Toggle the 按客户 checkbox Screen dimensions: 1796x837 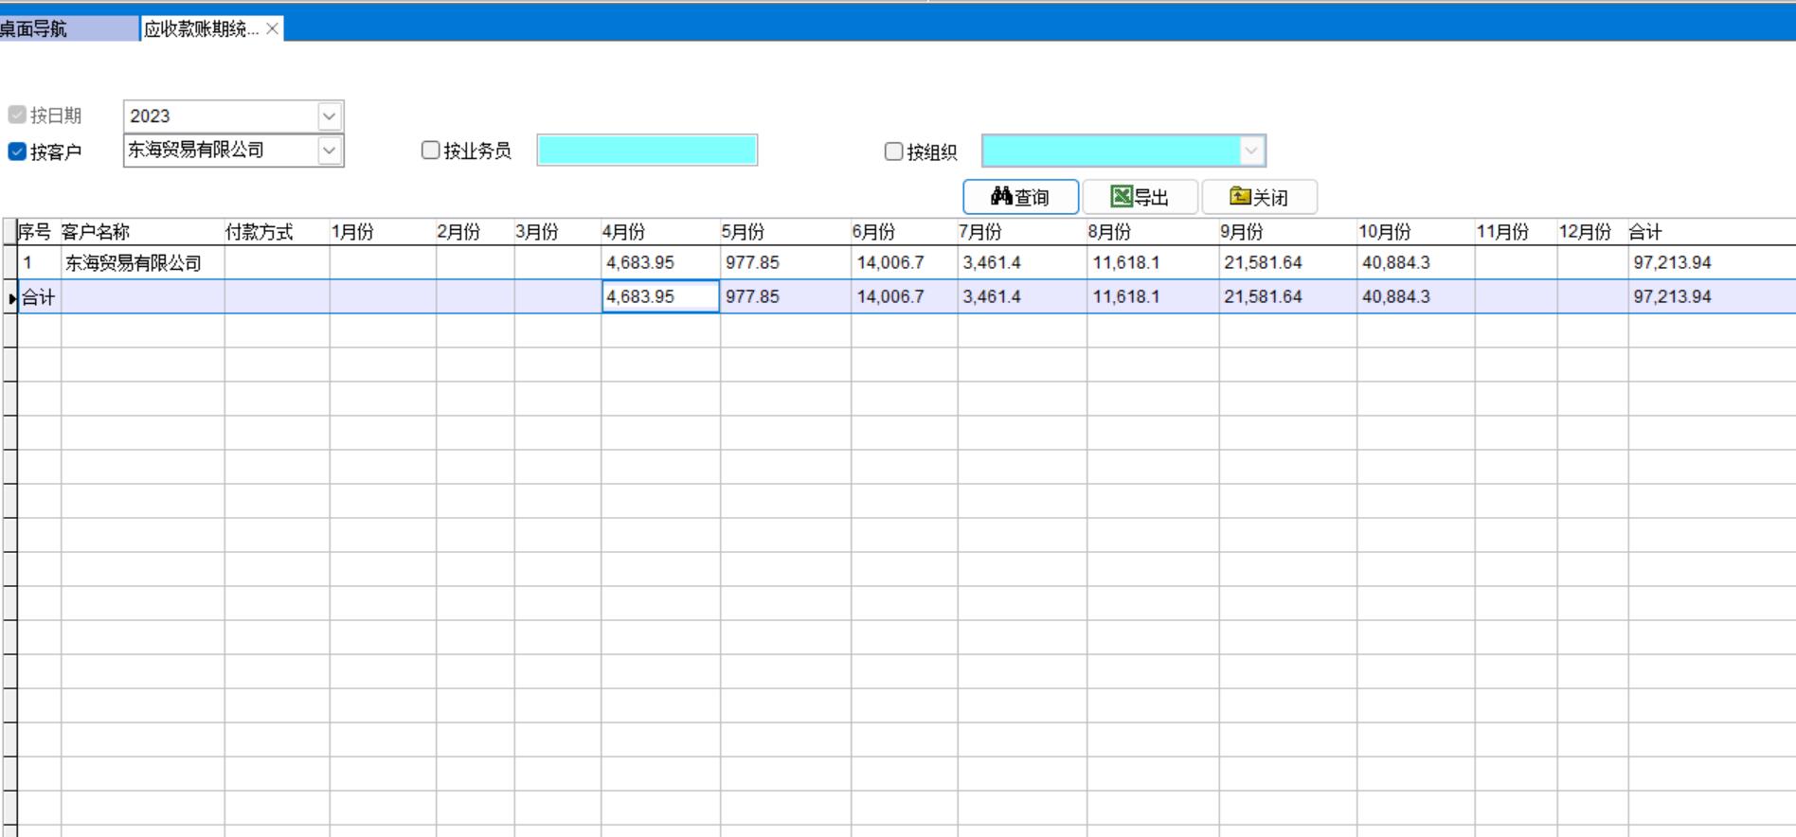17,151
